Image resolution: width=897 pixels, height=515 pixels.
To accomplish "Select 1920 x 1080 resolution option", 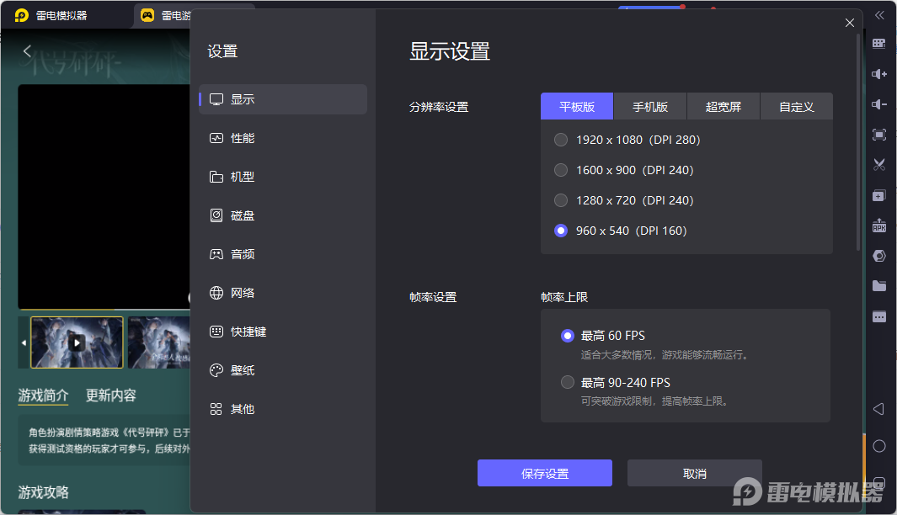I will coord(561,140).
